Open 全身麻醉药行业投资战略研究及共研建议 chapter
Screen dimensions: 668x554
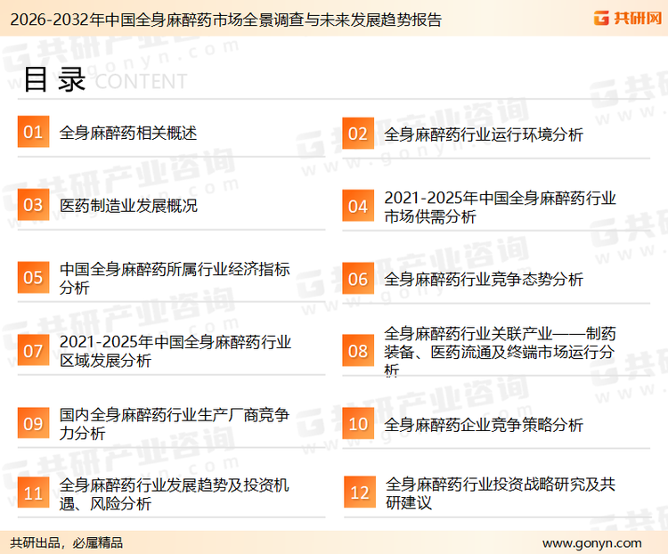tap(500, 493)
